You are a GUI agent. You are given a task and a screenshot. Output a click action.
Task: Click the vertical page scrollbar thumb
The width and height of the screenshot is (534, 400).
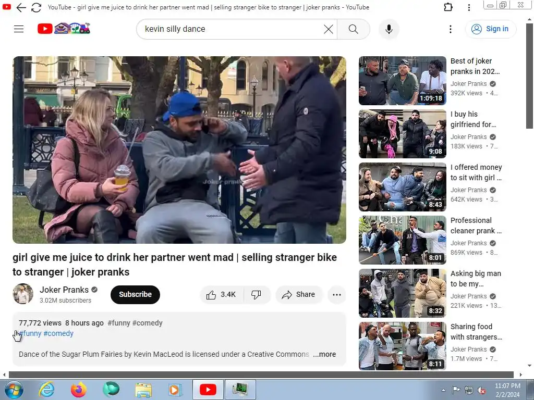(x=529, y=76)
